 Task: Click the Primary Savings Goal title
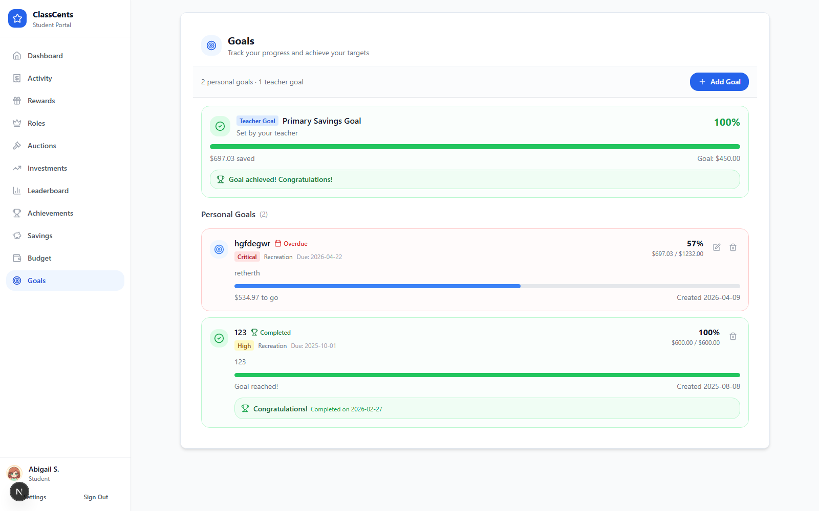pyautogui.click(x=322, y=121)
